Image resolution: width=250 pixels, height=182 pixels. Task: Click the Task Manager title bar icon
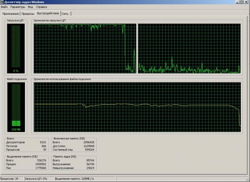(x=2, y=2)
